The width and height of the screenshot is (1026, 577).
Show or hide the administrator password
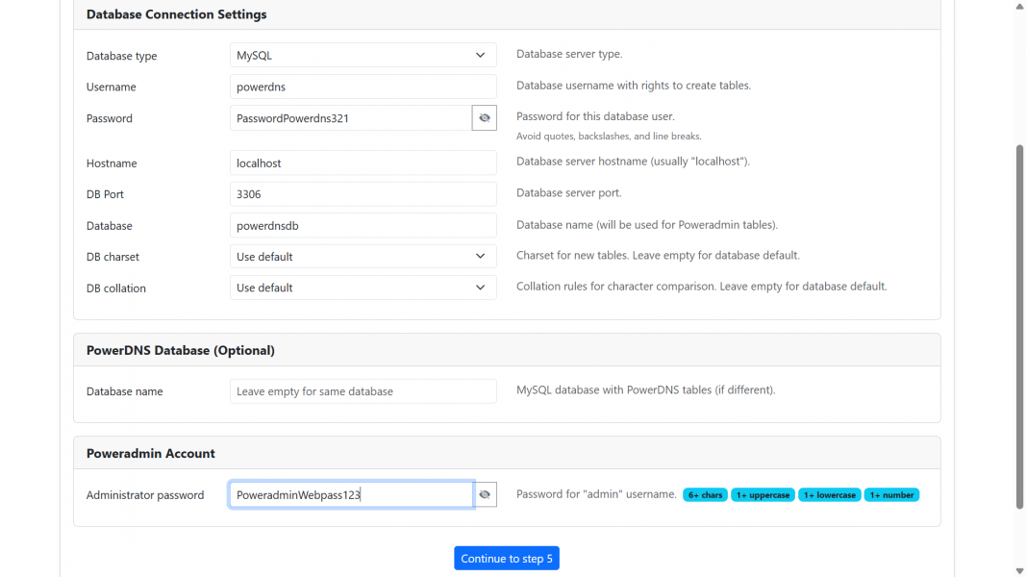click(485, 495)
